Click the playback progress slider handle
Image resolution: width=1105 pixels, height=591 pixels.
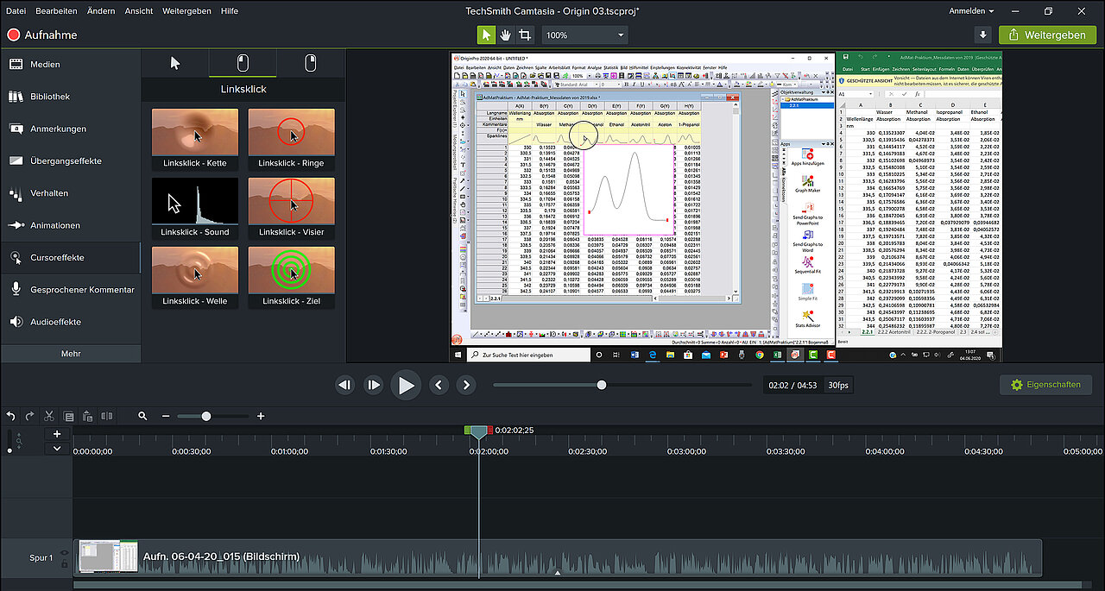point(602,385)
